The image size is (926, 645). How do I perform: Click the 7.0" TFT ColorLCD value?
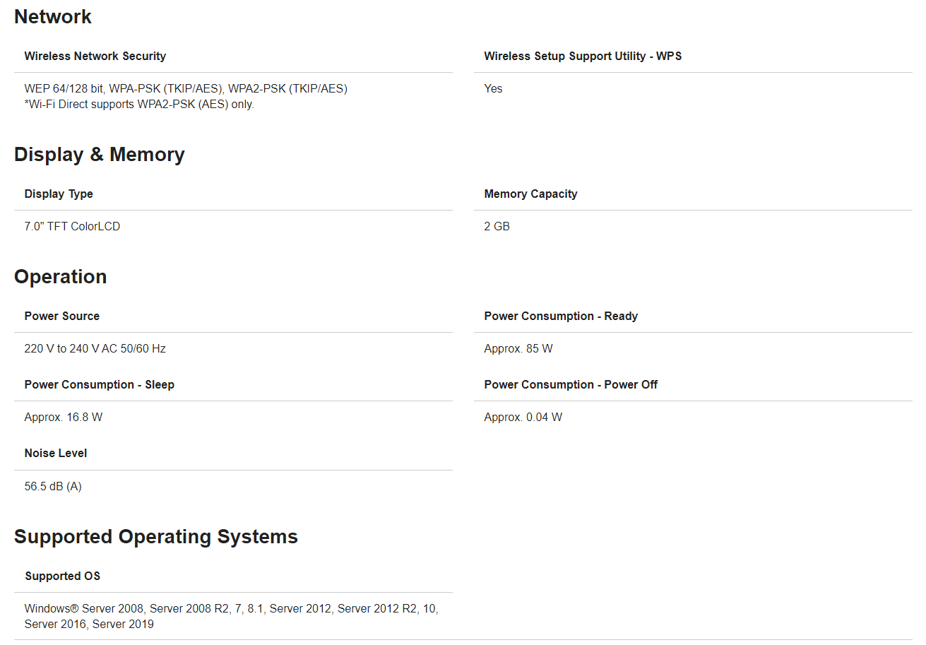[72, 226]
